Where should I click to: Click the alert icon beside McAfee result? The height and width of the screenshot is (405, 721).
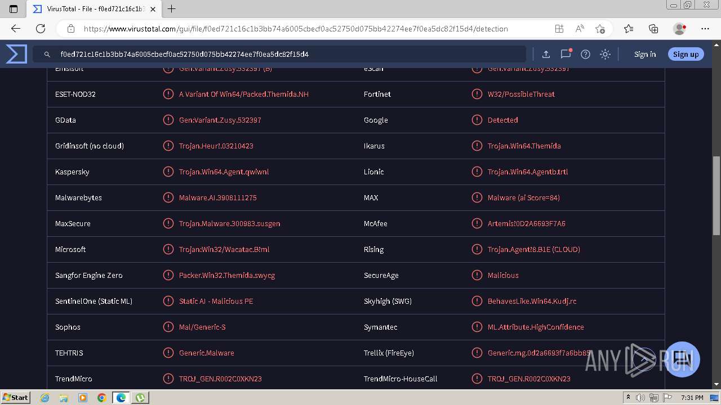477,223
